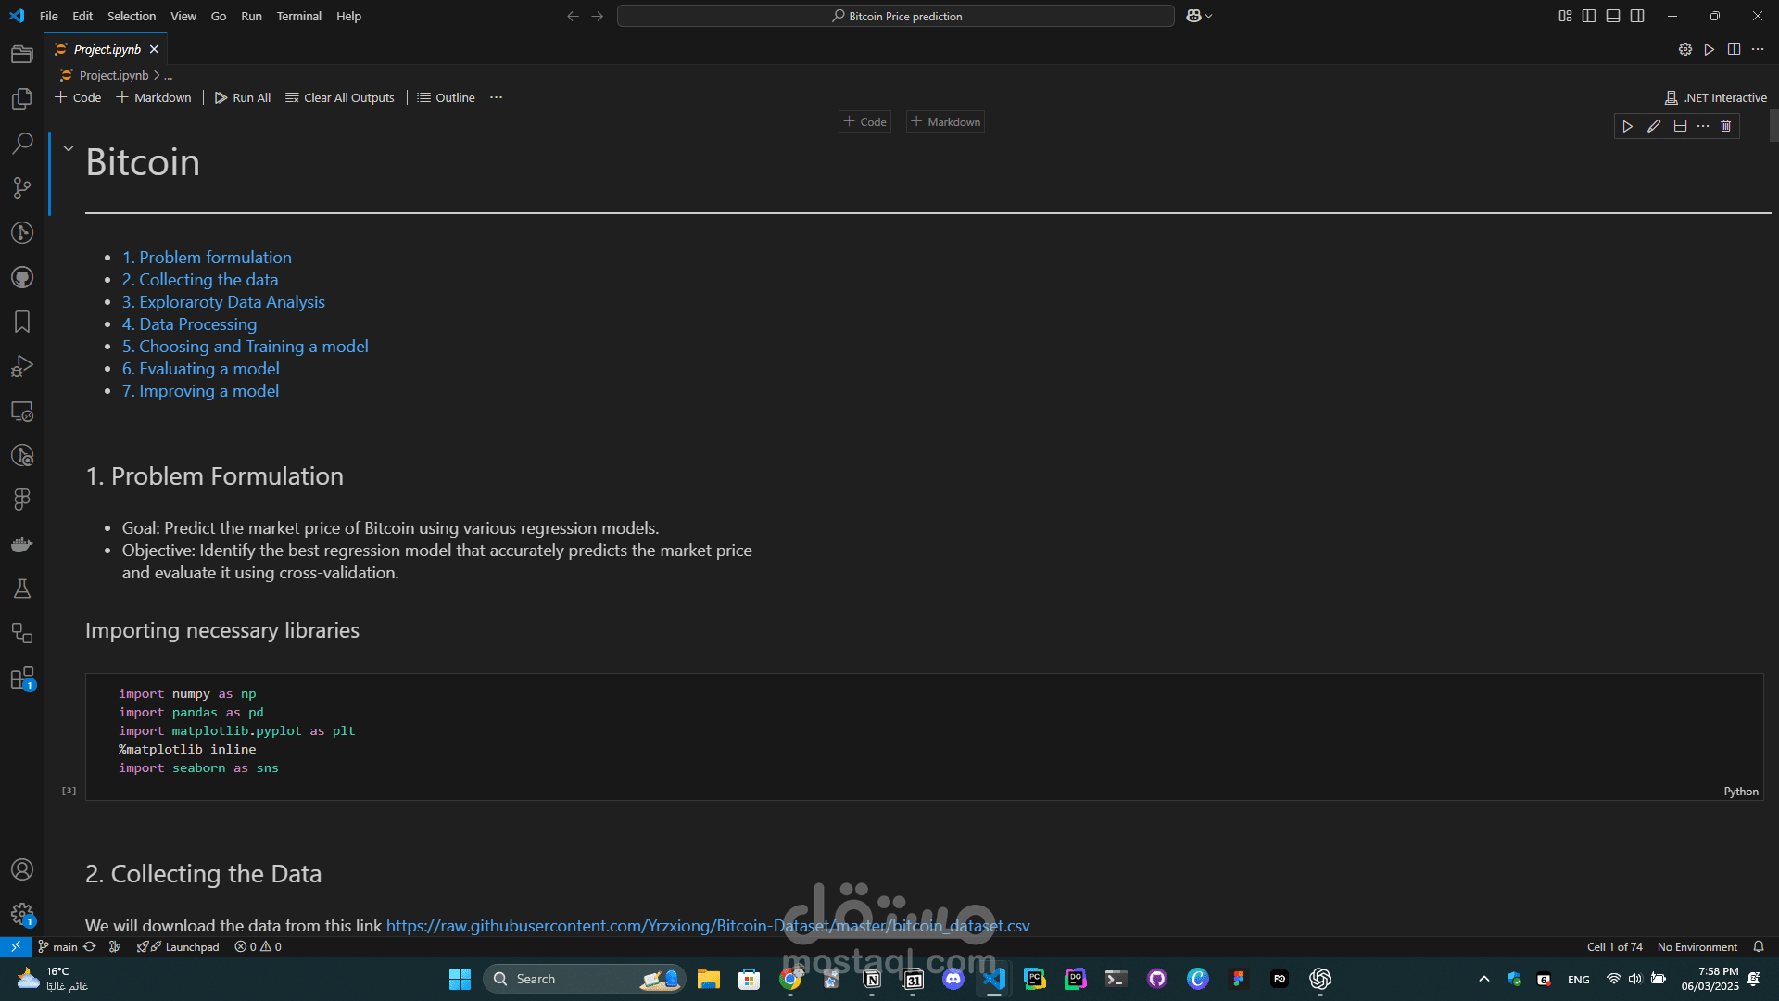
Task: Open errors and warnings count in status bar
Action: pyautogui.click(x=258, y=946)
